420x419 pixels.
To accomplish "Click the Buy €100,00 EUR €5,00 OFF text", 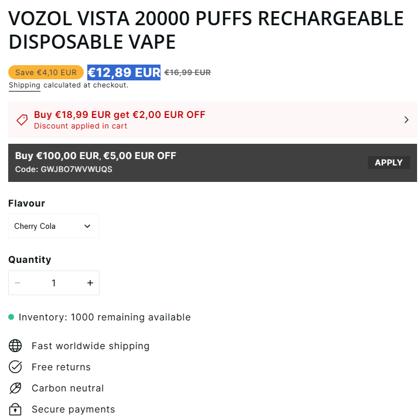I will [95, 156].
